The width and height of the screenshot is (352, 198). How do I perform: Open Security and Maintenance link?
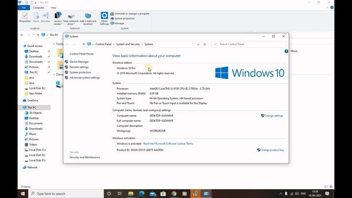(85, 157)
